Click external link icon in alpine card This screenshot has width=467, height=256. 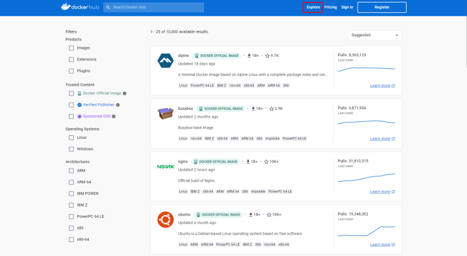click(x=393, y=86)
